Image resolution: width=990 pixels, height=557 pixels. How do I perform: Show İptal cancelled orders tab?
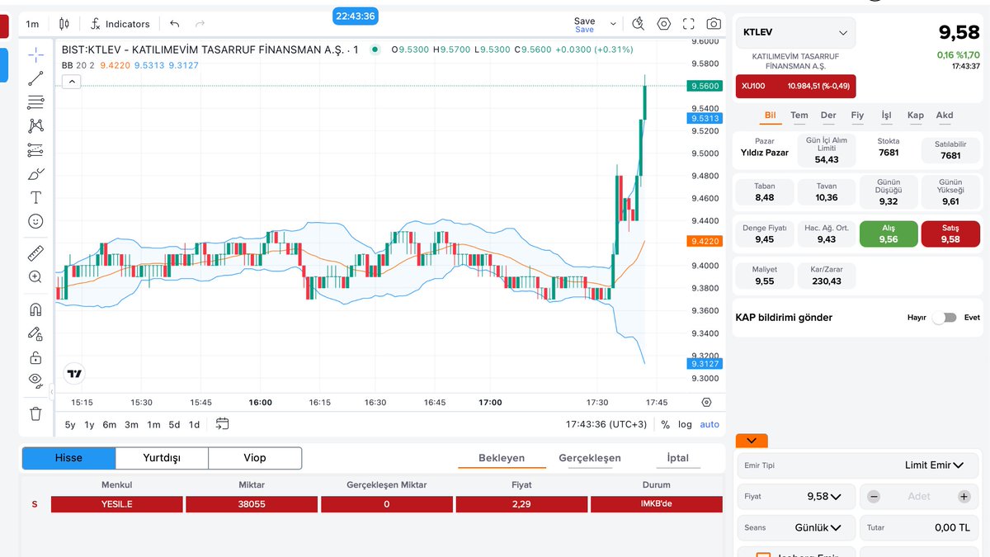point(678,458)
